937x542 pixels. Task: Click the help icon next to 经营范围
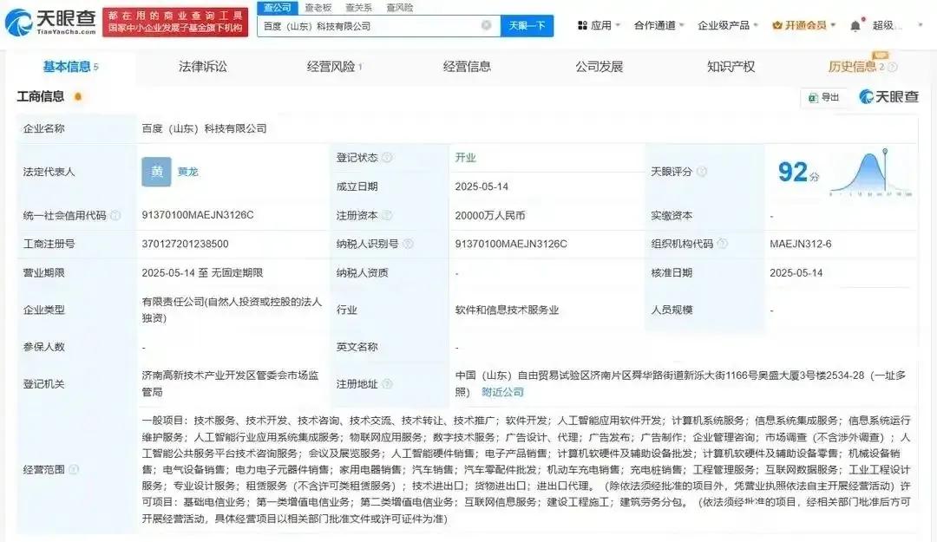pyautogui.click(x=74, y=470)
